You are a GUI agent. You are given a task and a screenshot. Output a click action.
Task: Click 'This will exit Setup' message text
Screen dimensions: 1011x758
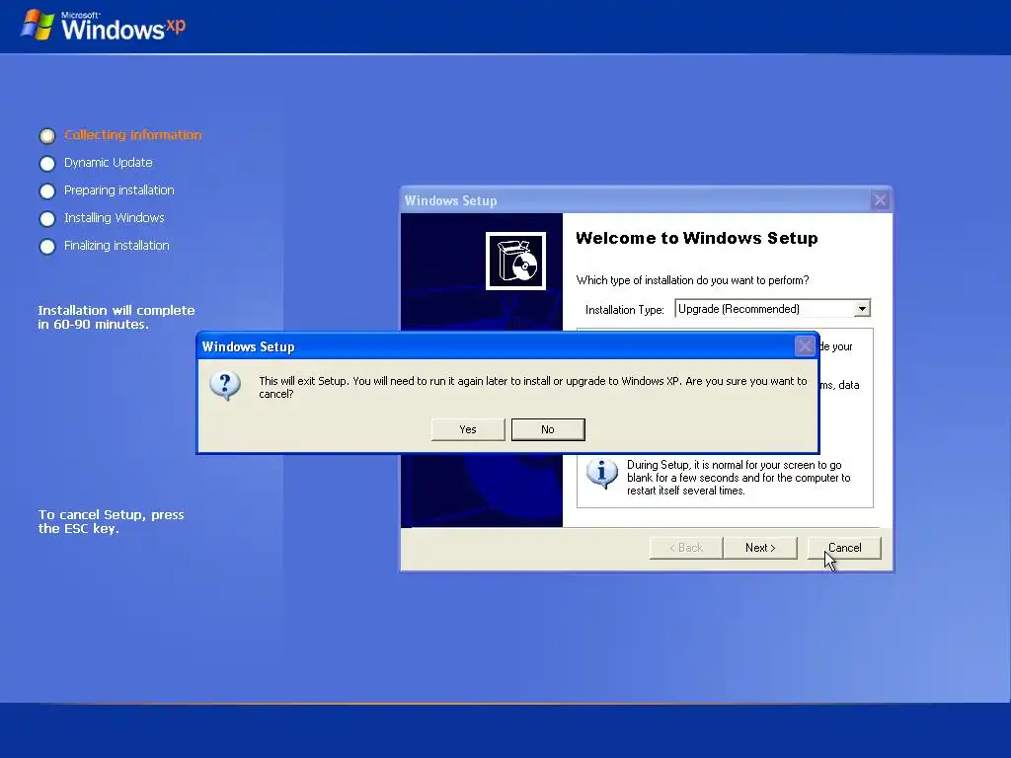click(x=532, y=387)
